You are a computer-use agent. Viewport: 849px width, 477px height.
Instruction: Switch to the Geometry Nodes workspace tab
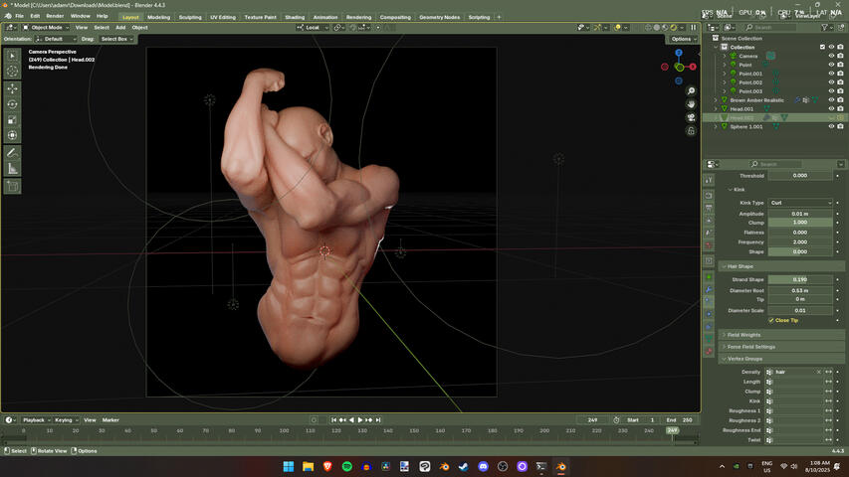(439, 17)
